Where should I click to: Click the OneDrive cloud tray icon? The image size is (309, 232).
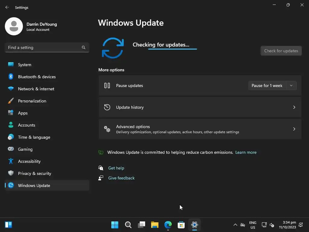(243, 225)
